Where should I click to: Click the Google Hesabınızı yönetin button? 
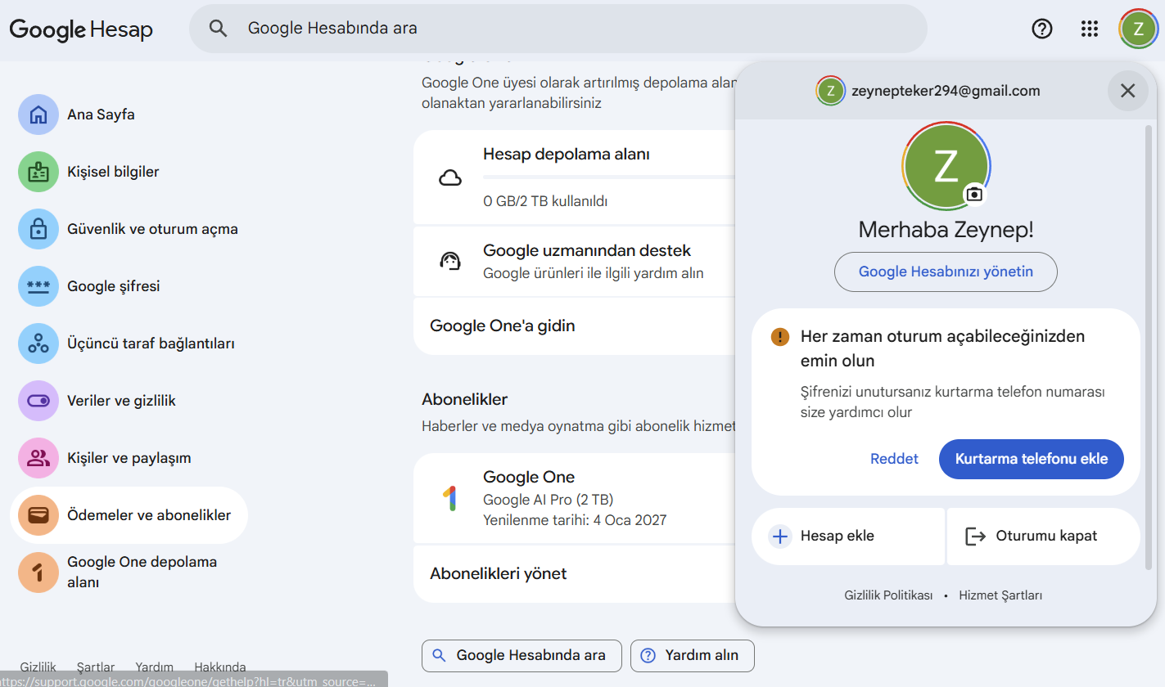pyautogui.click(x=946, y=272)
